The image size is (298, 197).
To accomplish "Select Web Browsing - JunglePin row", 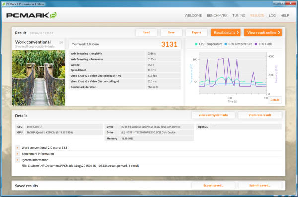I will (125, 54).
